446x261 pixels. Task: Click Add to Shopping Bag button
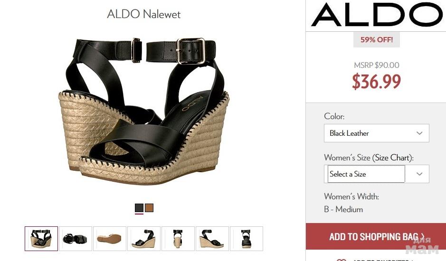[376, 236]
